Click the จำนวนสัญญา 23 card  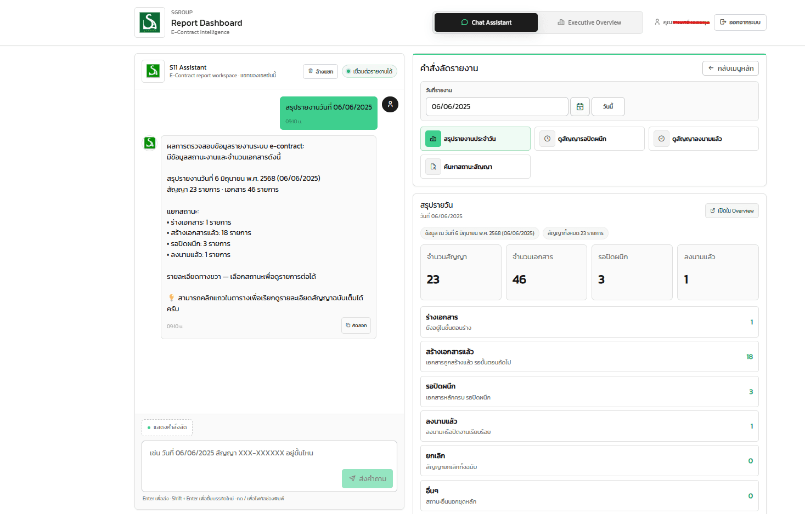[x=461, y=272]
